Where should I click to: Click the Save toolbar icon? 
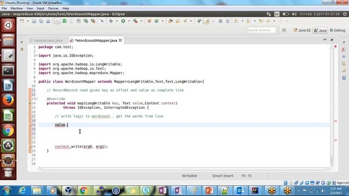[x=34, y=21]
